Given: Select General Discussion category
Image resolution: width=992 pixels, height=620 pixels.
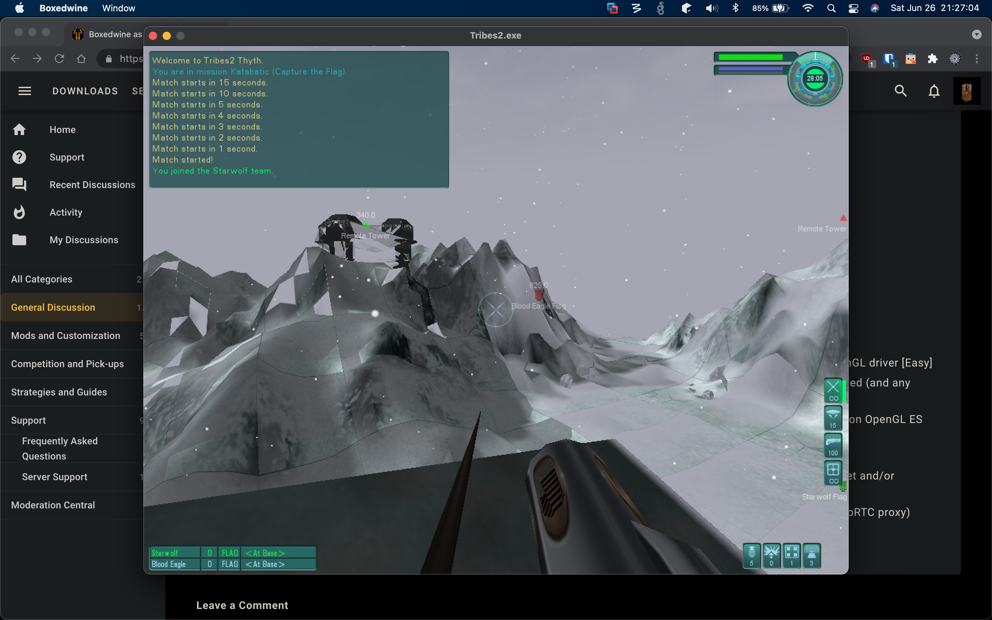Looking at the screenshot, I should click(x=72, y=307).
